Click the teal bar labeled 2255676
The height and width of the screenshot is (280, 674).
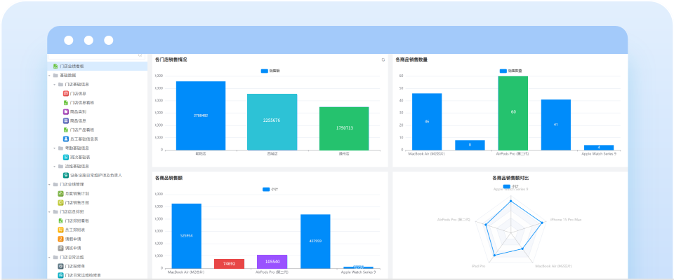click(x=272, y=122)
